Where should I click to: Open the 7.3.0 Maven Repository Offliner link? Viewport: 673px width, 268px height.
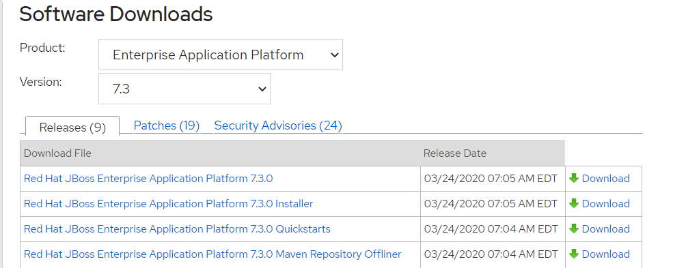pos(212,254)
